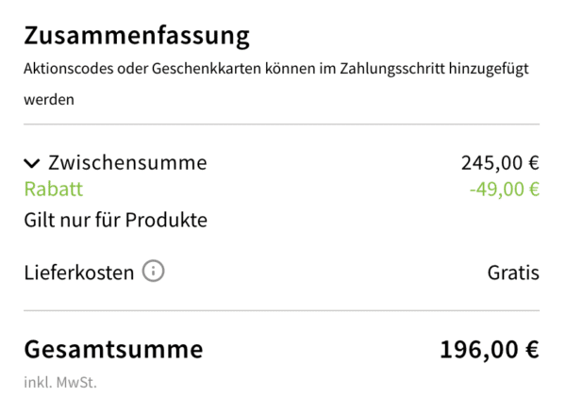566x397 pixels.
Task: Click the delivery cost info icon
Action: [x=153, y=273]
